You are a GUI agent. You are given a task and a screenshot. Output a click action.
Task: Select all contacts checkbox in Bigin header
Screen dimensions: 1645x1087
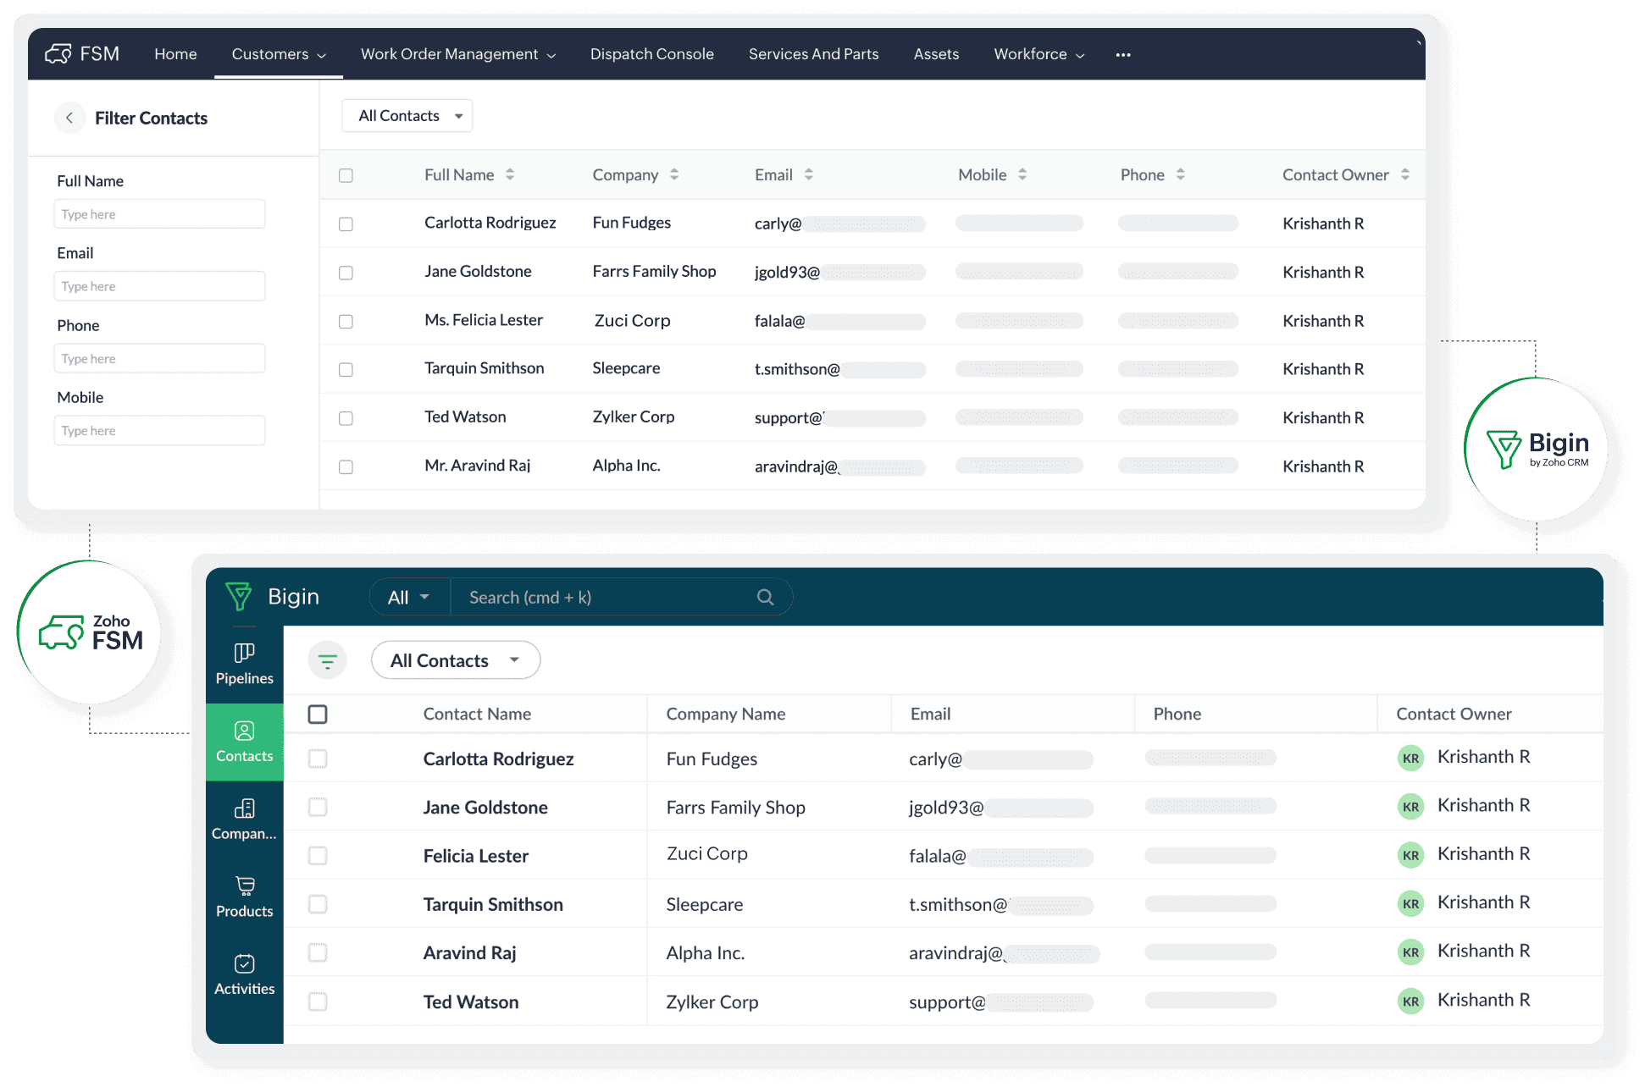click(318, 715)
